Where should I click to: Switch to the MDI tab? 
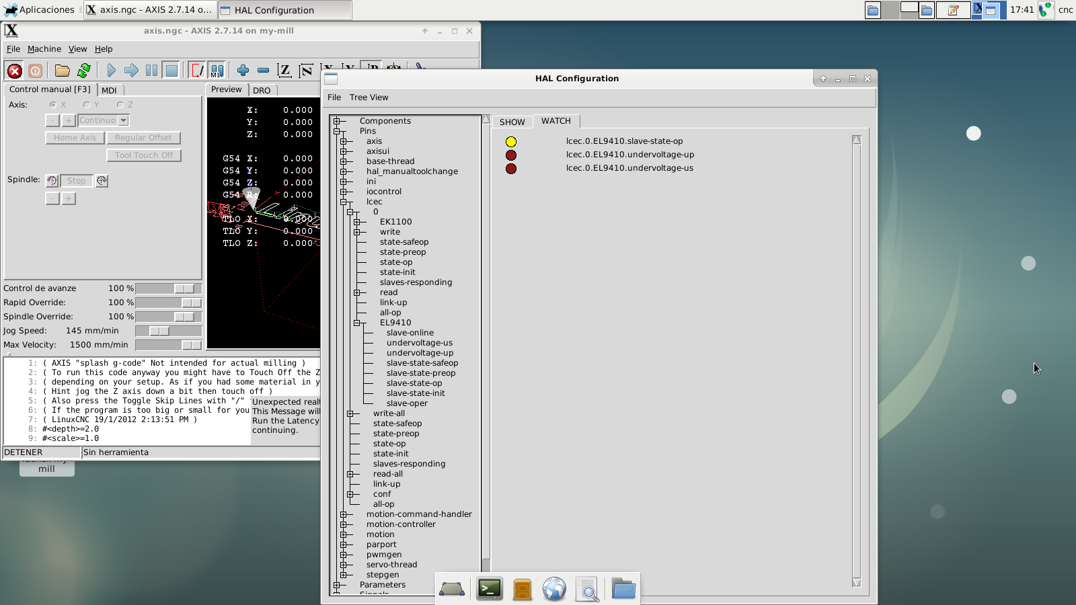[x=110, y=90]
